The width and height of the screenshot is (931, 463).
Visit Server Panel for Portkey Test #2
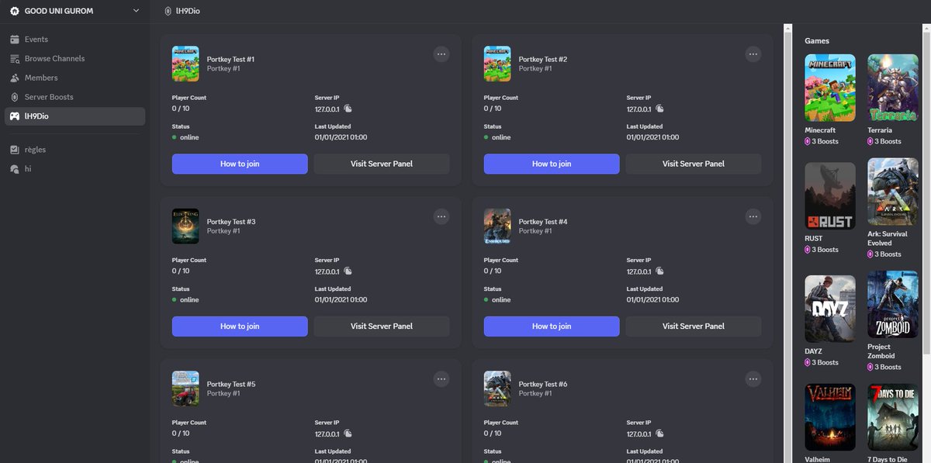[693, 164]
